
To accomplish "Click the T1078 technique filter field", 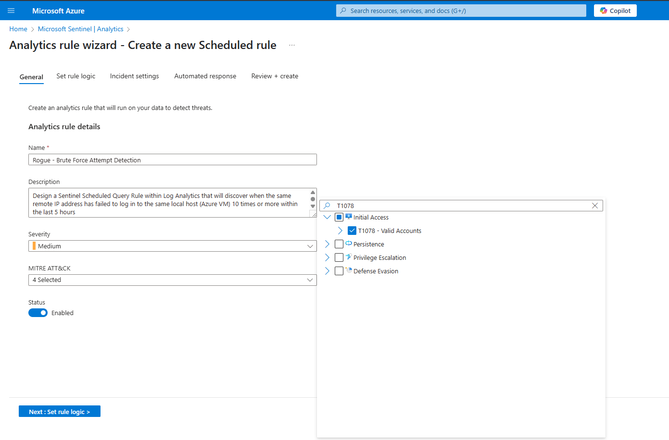I will [x=461, y=206].
